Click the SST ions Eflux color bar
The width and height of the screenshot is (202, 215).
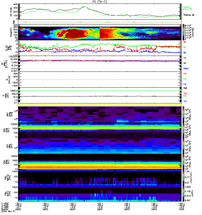click(183, 114)
